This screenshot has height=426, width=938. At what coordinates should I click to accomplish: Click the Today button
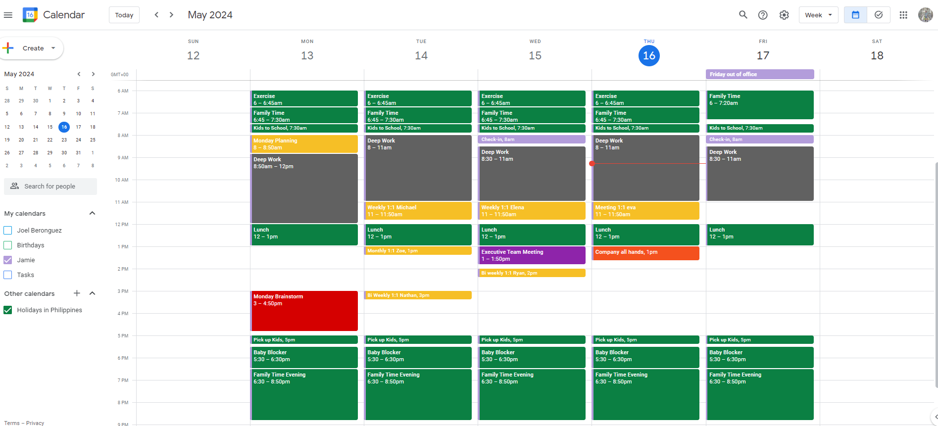click(124, 15)
